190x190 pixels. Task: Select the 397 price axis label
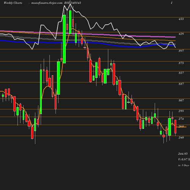pyautogui.click(x=181, y=51)
